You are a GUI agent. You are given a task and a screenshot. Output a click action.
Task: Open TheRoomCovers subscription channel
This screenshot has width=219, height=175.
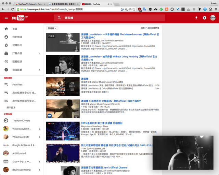(21, 121)
